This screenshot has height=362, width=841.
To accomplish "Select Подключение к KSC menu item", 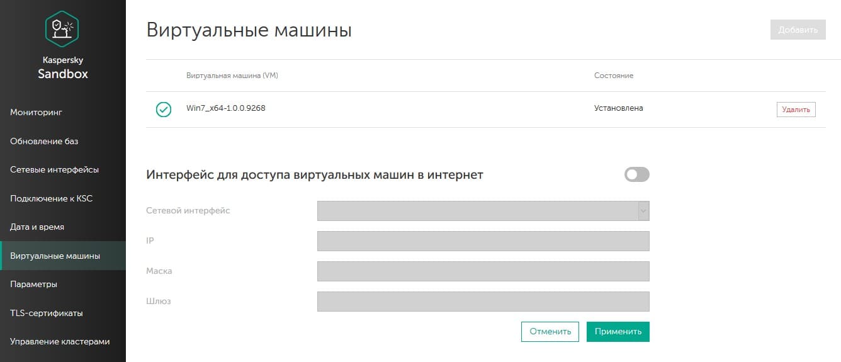I will (x=51, y=198).
